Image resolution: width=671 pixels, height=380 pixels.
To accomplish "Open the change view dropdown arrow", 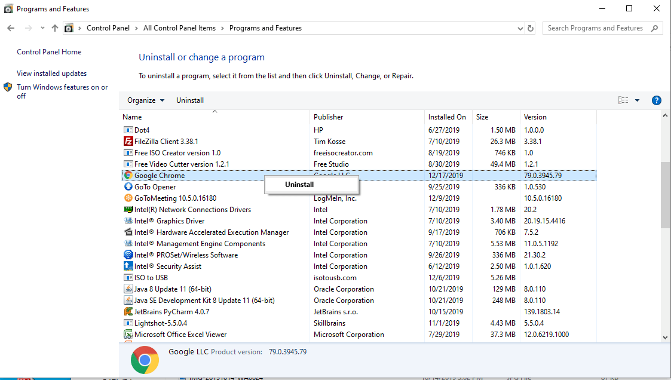I will [636, 100].
